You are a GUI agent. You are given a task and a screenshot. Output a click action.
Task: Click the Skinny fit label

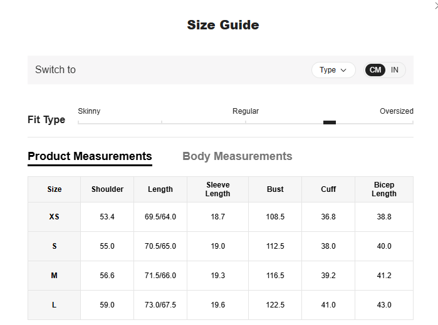pos(89,111)
